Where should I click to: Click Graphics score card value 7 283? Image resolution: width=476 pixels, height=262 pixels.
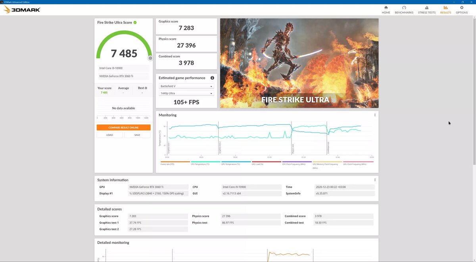pyautogui.click(x=186, y=28)
